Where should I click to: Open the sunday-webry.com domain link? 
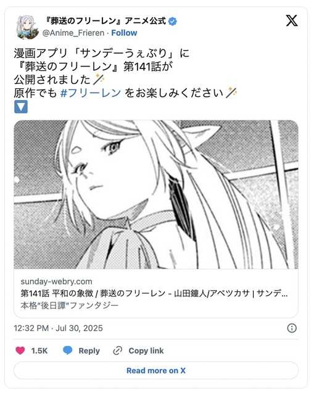(x=56, y=281)
